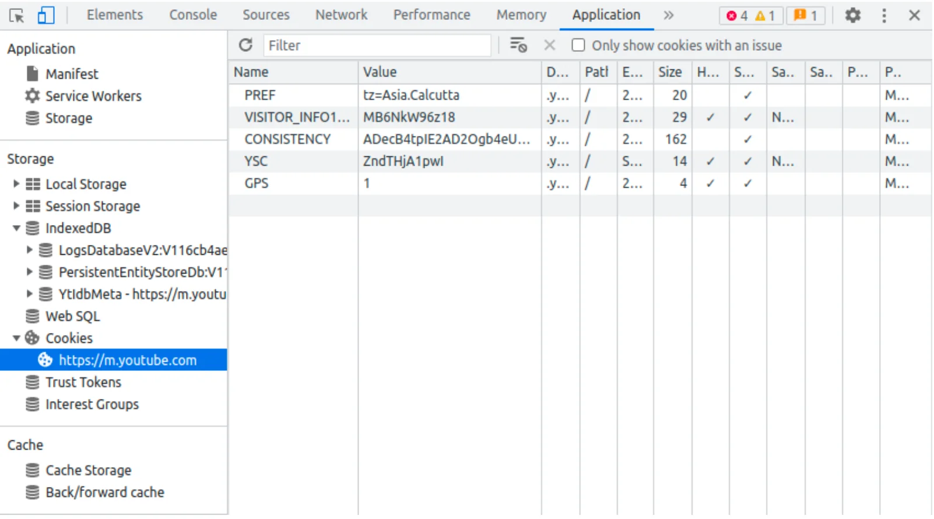Viewport: 934px width, 519px height.
Task: Open Interest Groups item
Action: 92,405
